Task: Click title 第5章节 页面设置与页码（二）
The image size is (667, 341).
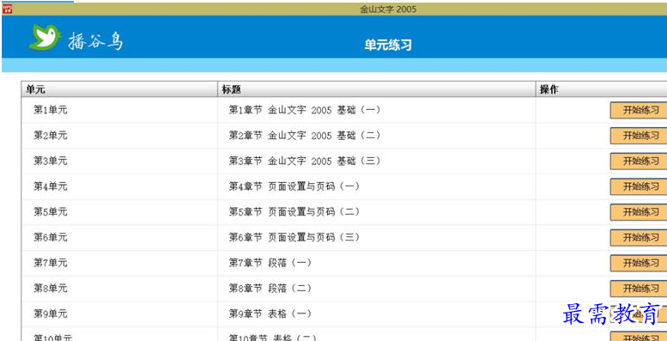Action: point(294,212)
